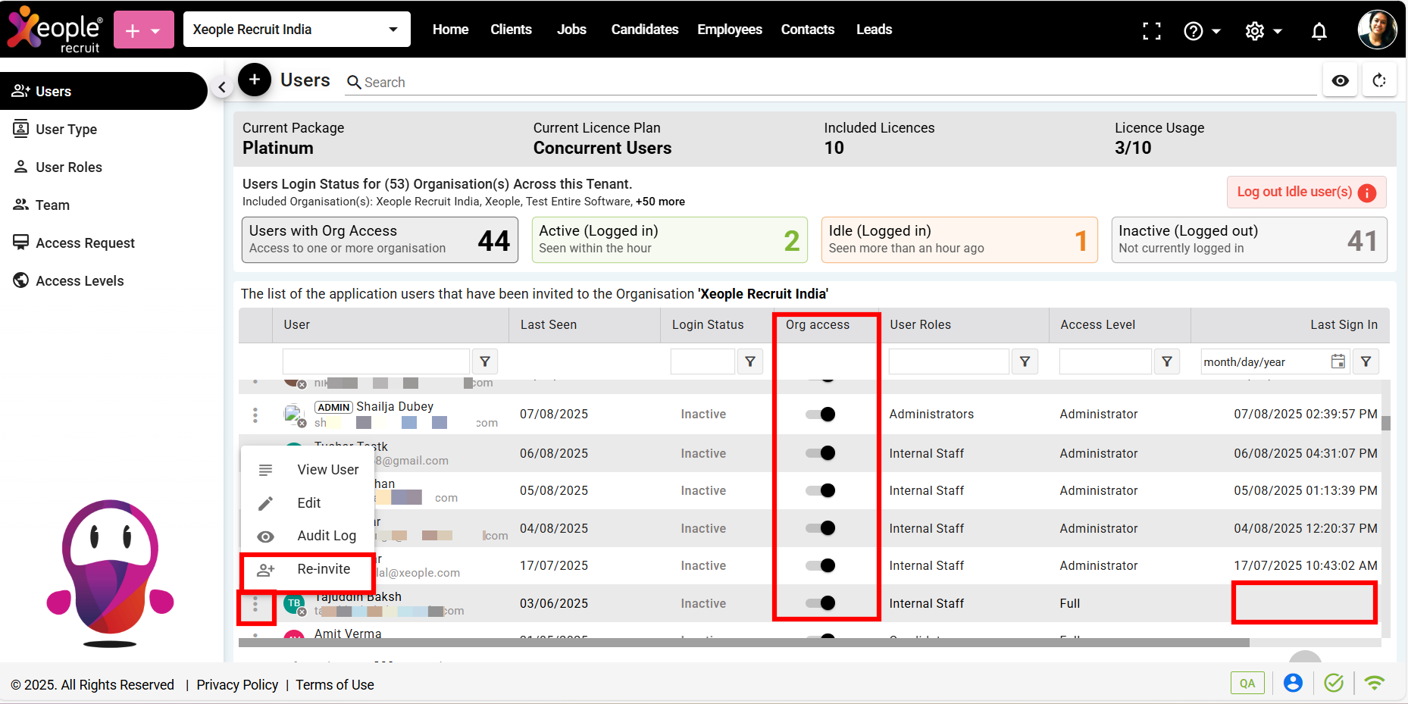The image size is (1408, 704).
Task: Open the Jobs menu
Action: coord(571,30)
